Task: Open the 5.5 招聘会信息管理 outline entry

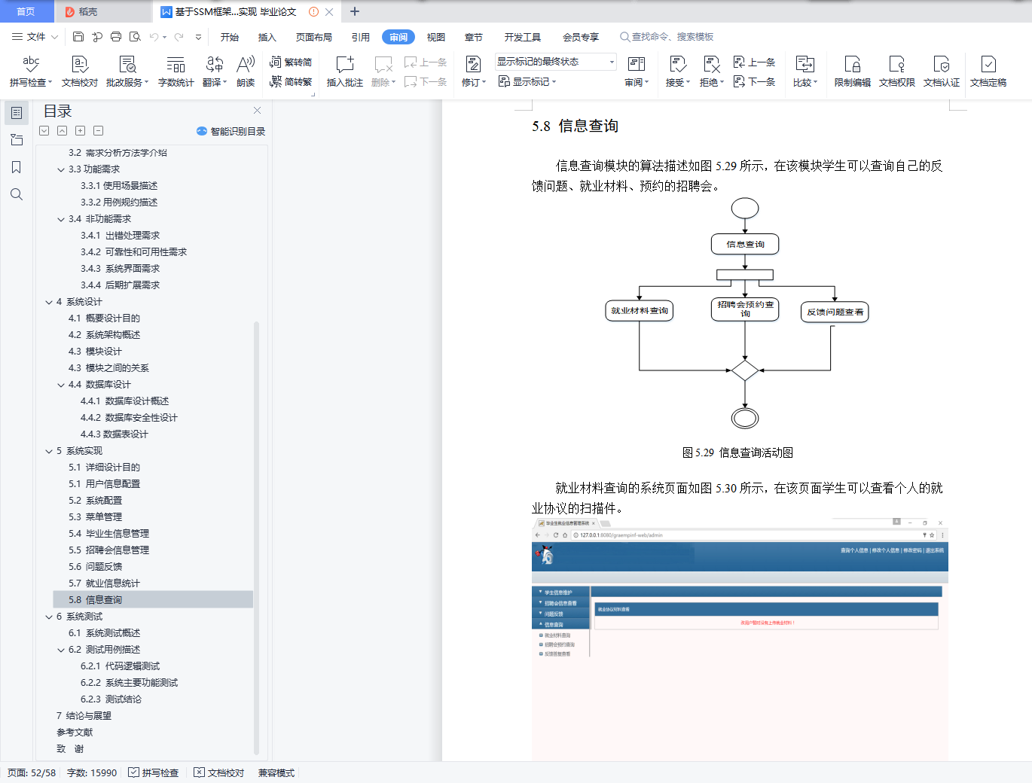Action: 108,550
